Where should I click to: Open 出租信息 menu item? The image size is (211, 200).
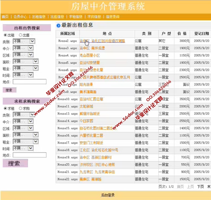click(39, 17)
